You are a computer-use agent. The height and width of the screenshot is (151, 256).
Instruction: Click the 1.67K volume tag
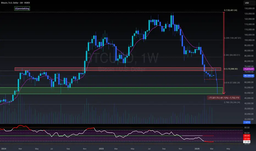pos(247,122)
